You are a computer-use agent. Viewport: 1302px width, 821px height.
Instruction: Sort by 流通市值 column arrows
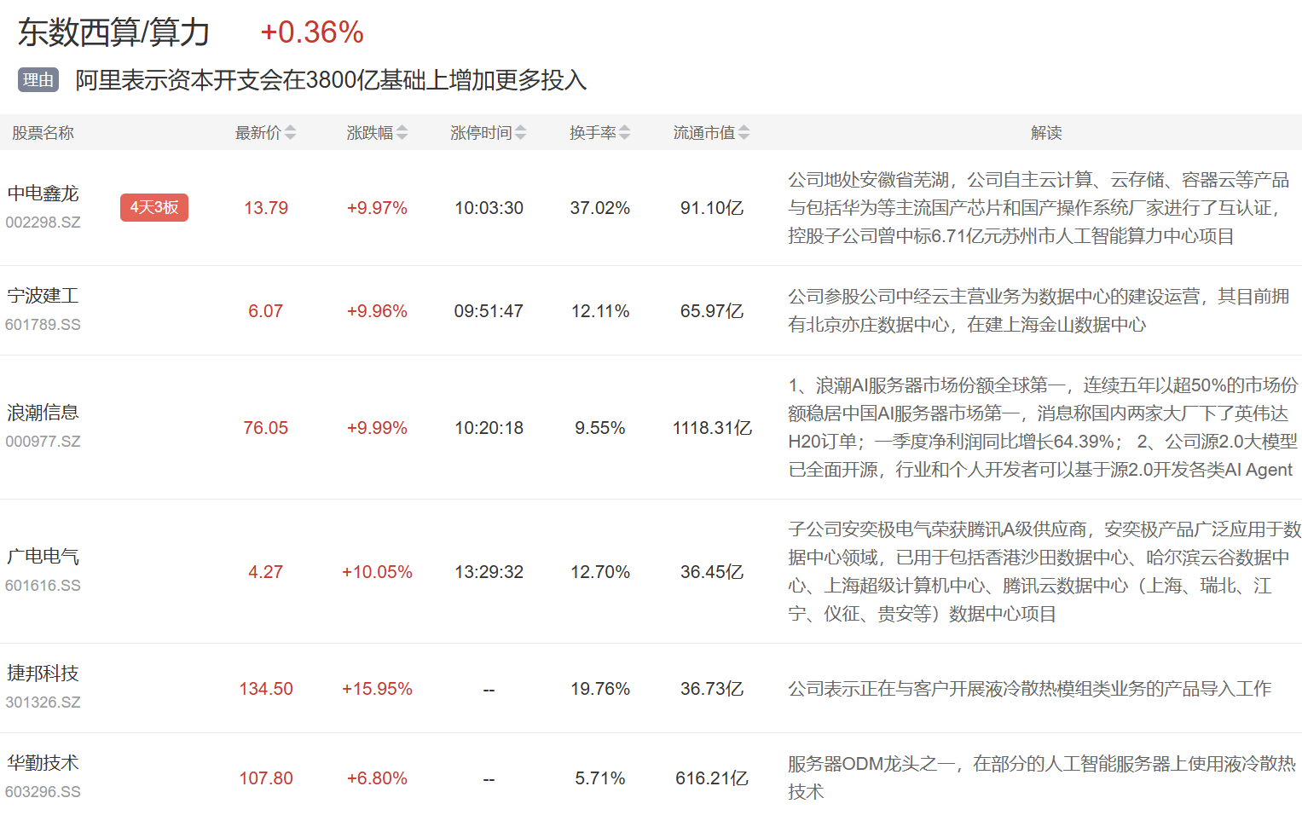pos(744,132)
